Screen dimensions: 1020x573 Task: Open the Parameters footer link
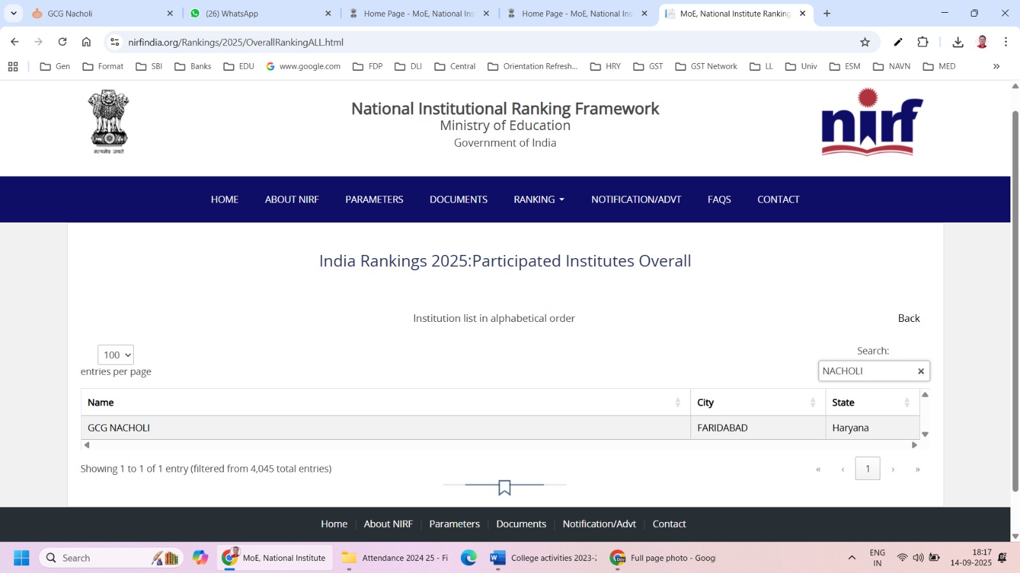pyautogui.click(x=455, y=524)
